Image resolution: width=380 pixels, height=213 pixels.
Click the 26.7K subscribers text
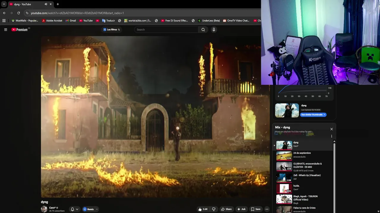(57, 211)
